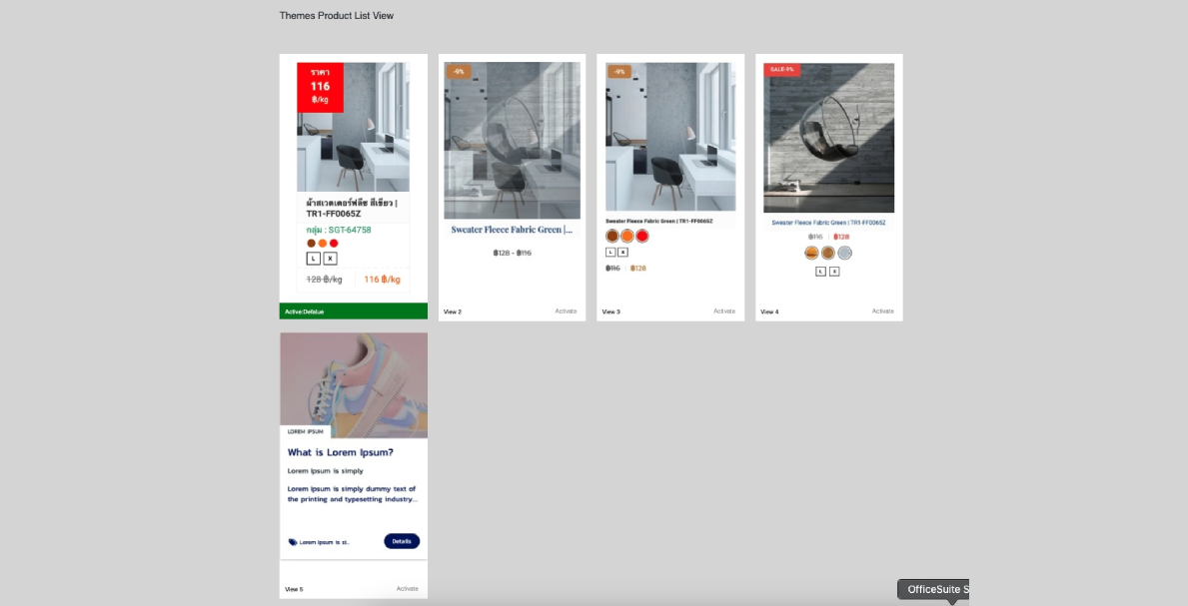Select size X box in View 3 card

622,253
